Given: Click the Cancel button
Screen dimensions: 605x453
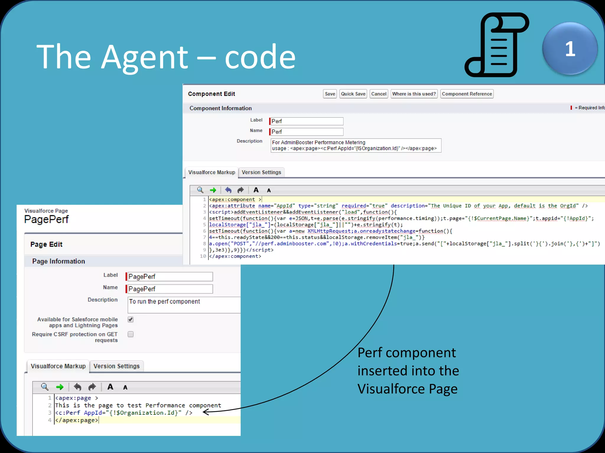Looking at the screenshot, I should (379, 94).
